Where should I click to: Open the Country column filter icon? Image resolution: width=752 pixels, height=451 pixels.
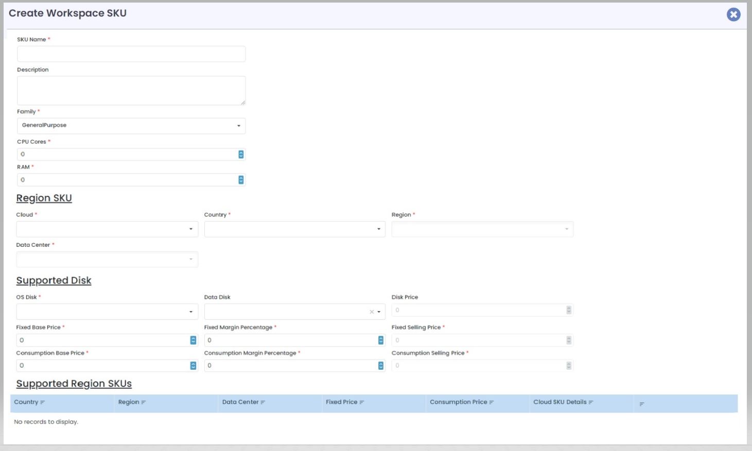click(43, 403)
